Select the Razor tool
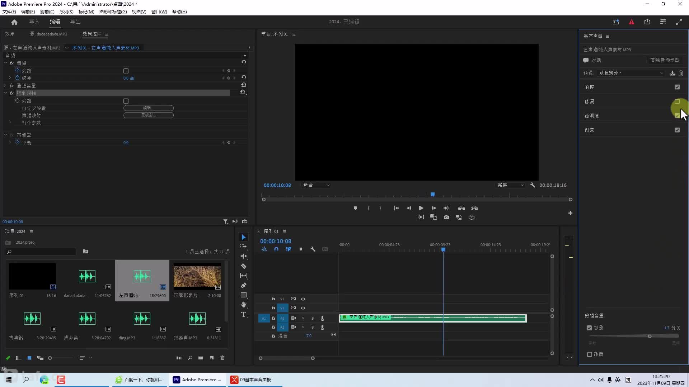 [x=244, y=266]
